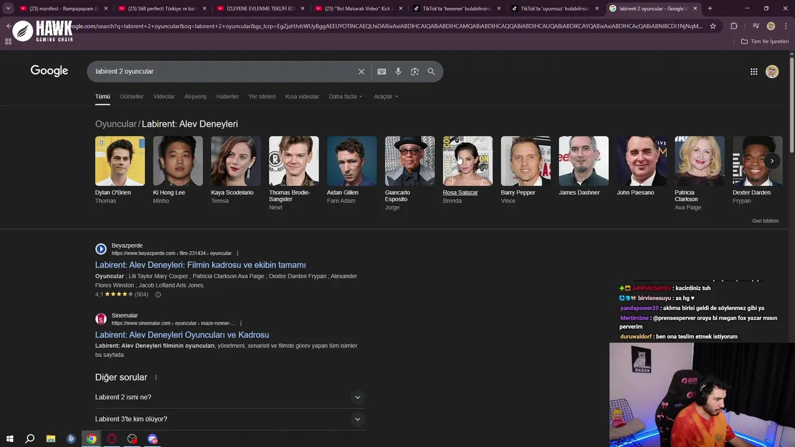This screenshot has width=795, height=447.
Task: Show info about the Beyazperde rating
Action: 158,295
